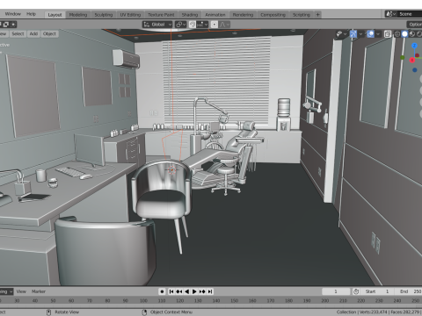Switch to material preview shading
The image size is (422, 316).
412,34
